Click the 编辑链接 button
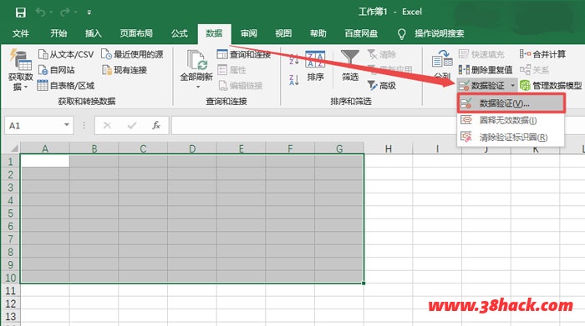This screenshot has width=585, height=326. (241, 86)
